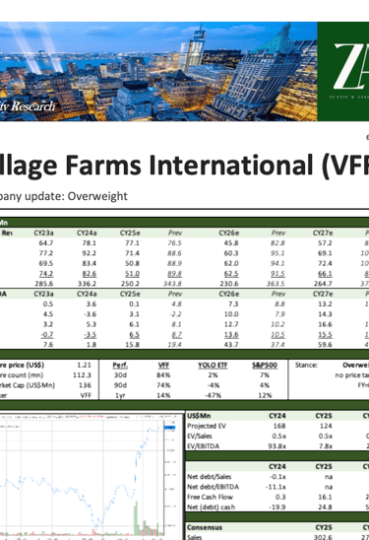The height and width of the screenshot is (540, 369).
Task: Click the 'Free Cash Flow' row label
Action: pyautogui.click(x=210, y=497)
